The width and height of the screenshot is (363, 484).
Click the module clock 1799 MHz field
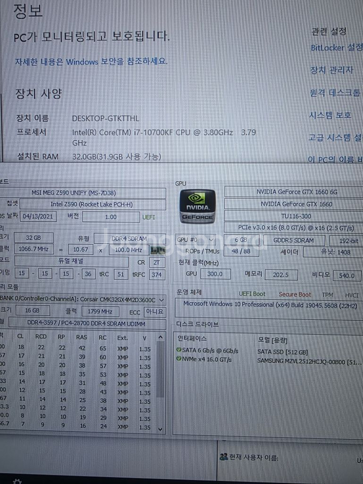click(100, 311)
